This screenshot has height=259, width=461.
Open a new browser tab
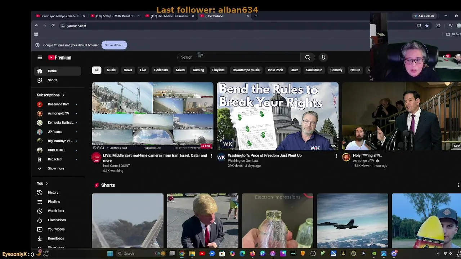point(256,16)
